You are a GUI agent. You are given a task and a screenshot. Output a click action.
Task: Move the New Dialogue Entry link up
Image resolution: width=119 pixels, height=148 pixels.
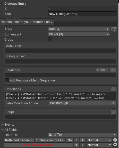pyautogui.click(x=76, y=145)
